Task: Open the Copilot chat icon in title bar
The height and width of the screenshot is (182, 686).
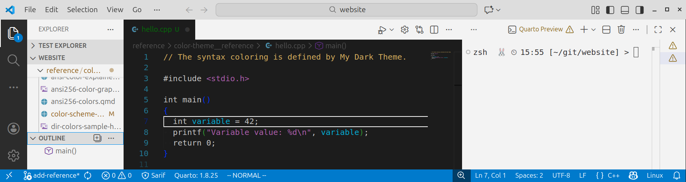Action: (489, 10)
